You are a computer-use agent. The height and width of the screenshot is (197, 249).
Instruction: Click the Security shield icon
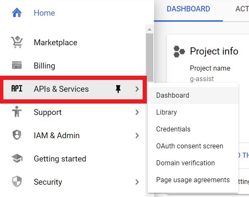coord(17,181)
